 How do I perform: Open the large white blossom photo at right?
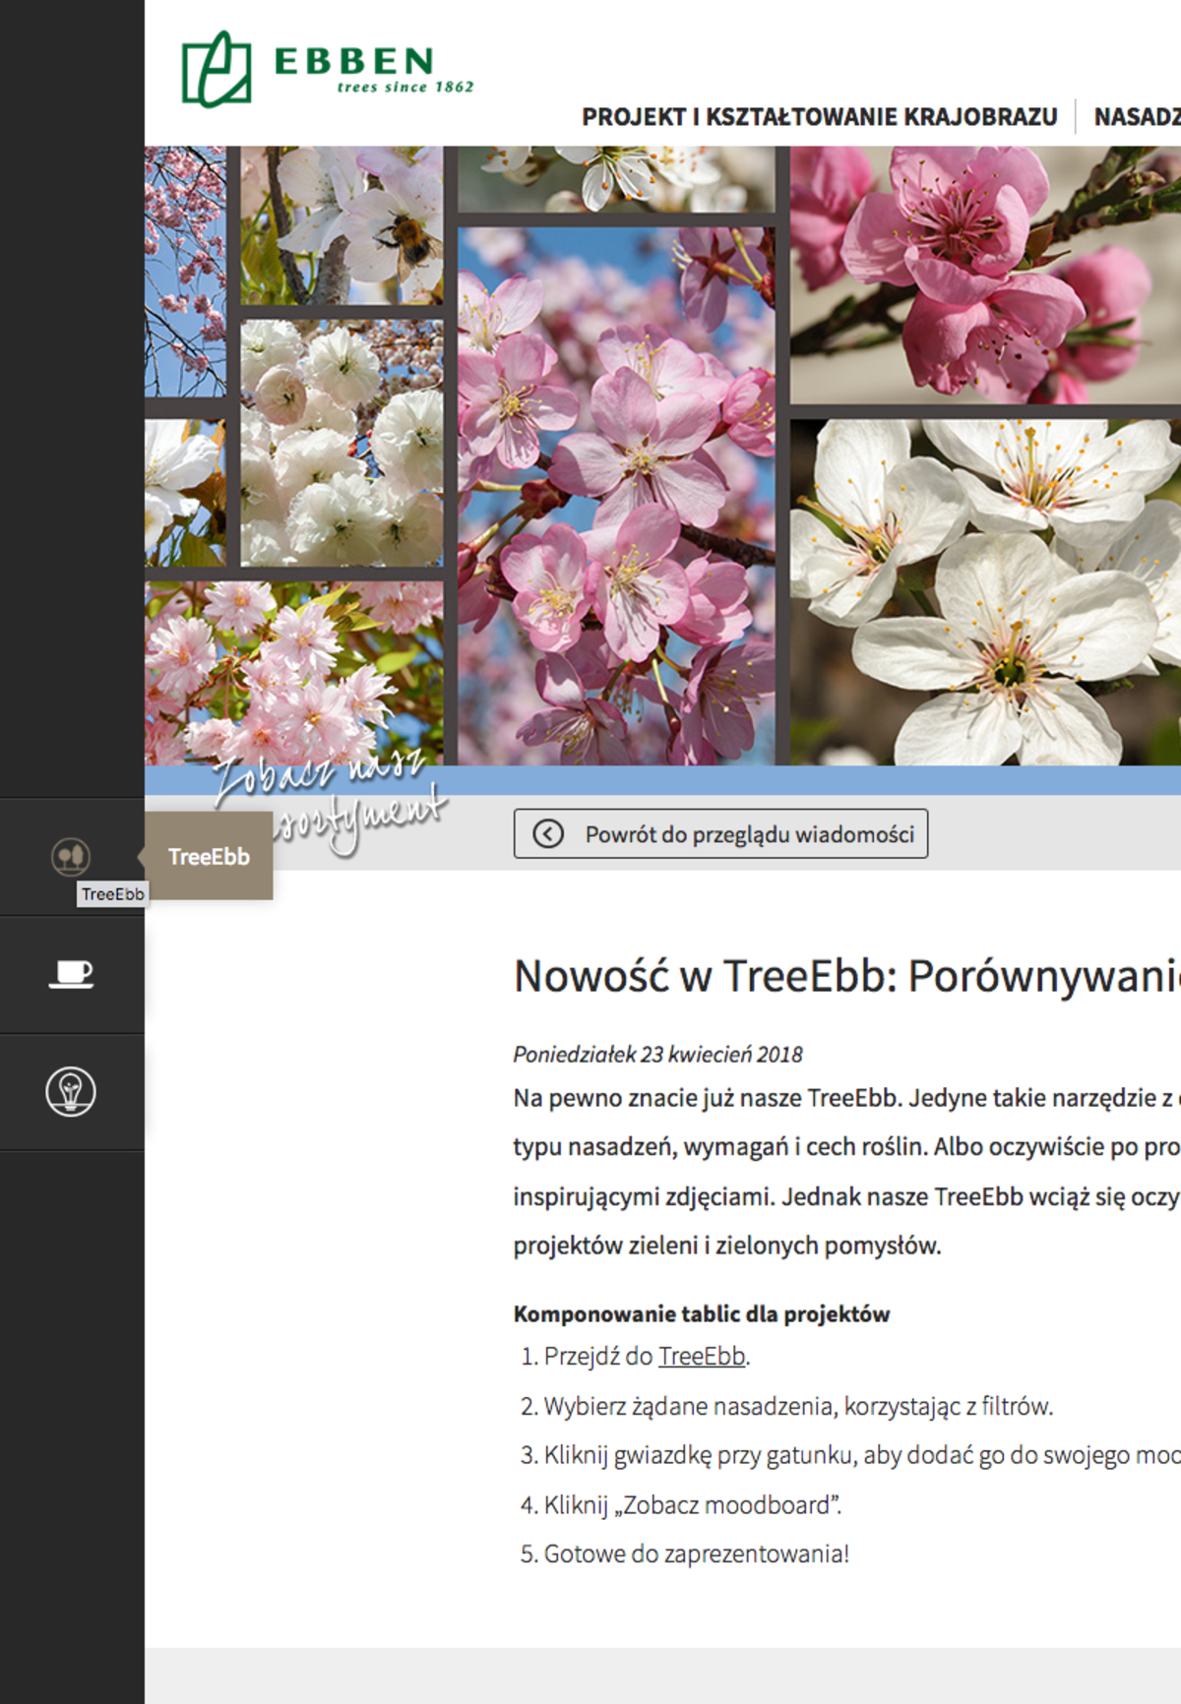[x=984, y=592]
